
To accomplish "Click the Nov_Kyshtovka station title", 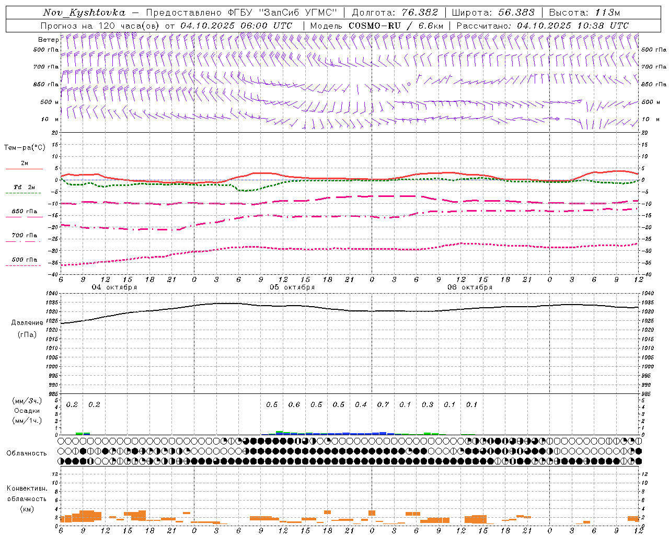I will [x=84, y=13].
